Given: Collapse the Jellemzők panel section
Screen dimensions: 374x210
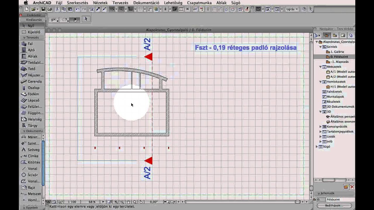Looking at the screenshot, I should 319,193.
